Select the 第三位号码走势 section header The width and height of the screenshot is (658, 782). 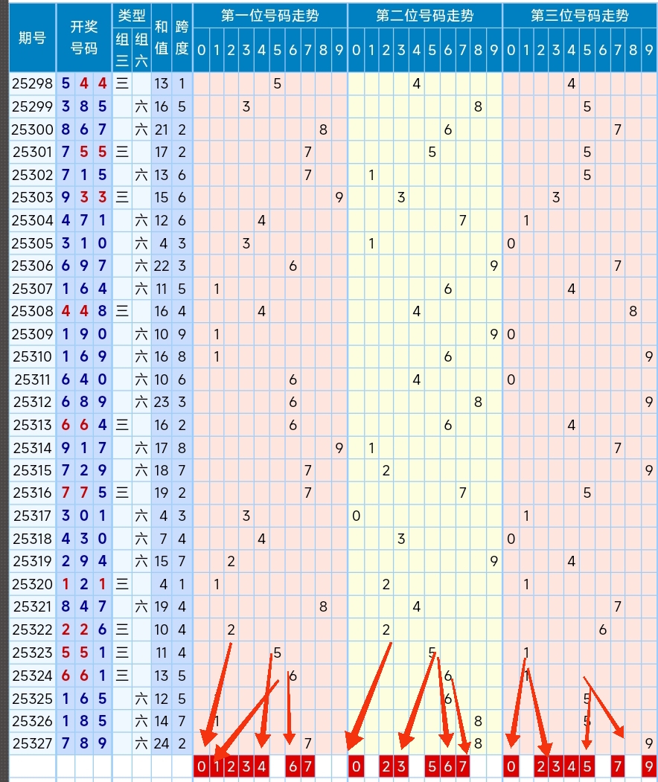(580, 16)
